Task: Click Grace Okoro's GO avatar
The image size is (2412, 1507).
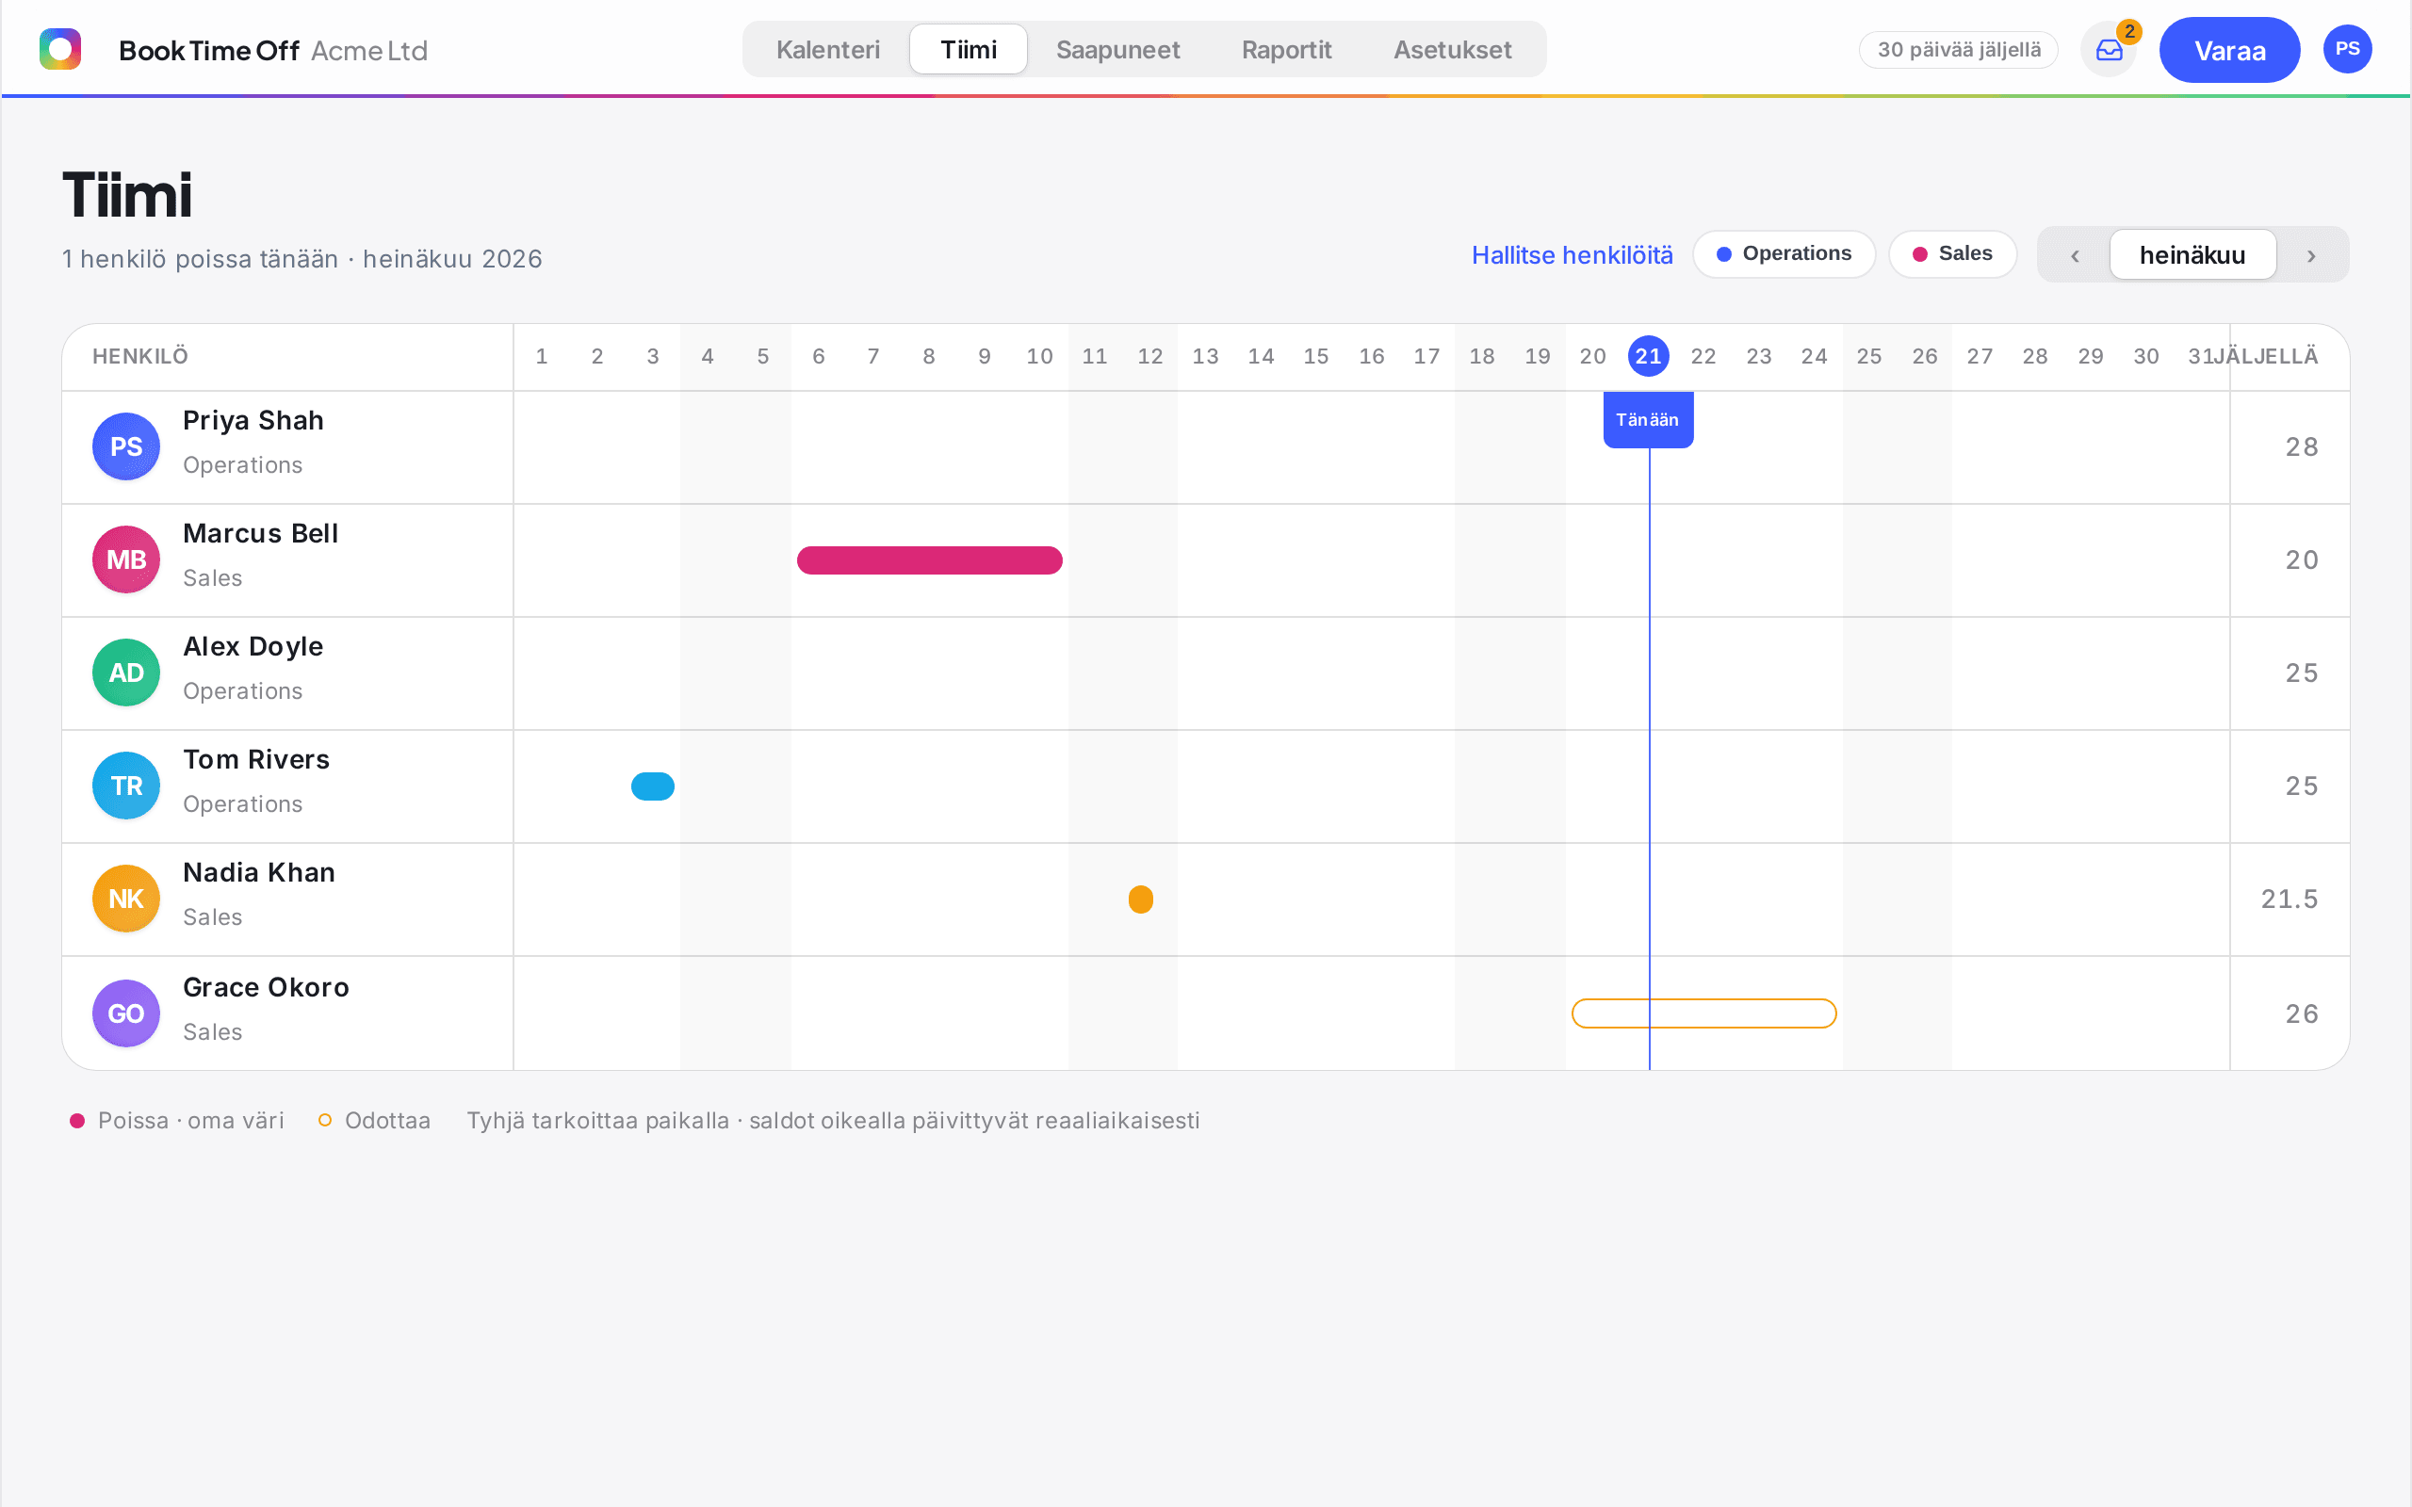Action: point(126,1013)
